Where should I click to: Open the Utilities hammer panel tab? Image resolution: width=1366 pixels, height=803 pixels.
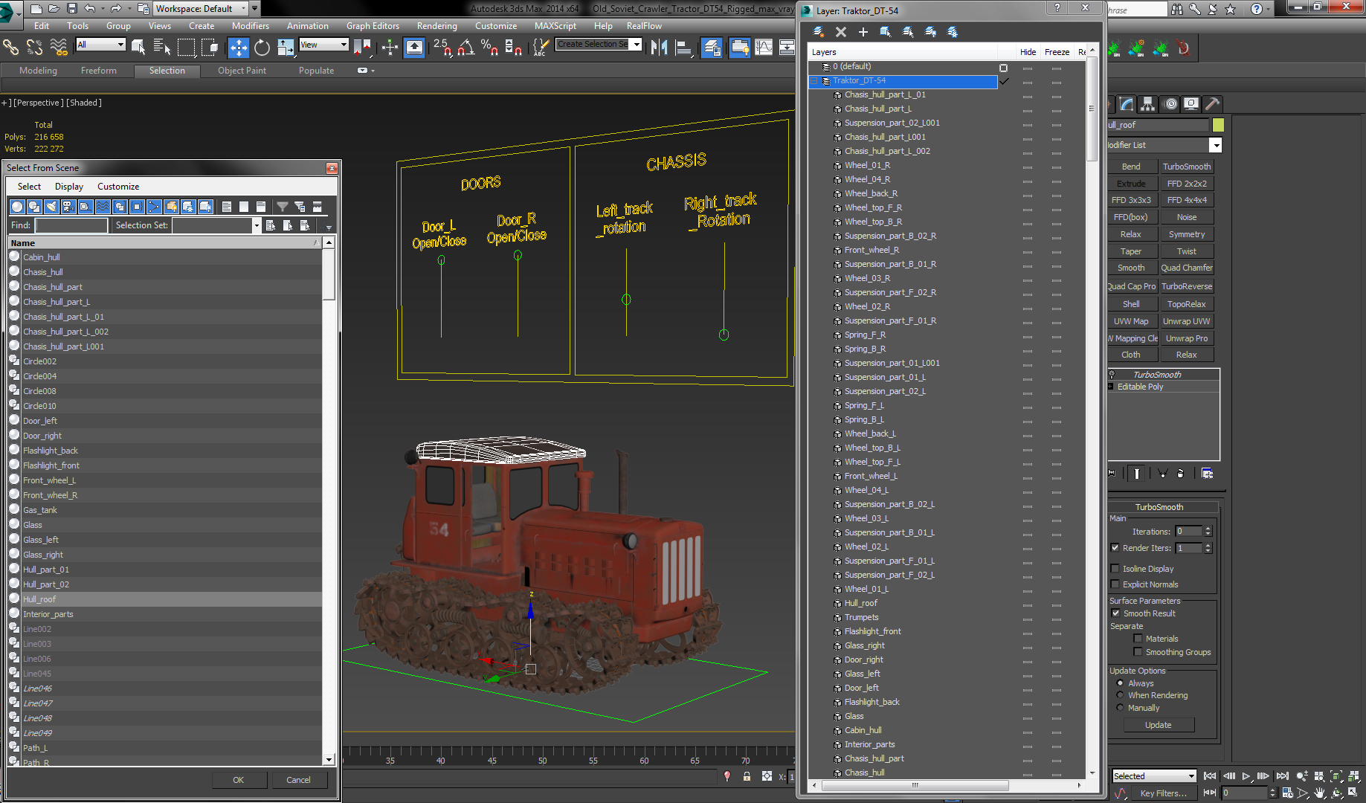coord(1213,104)
